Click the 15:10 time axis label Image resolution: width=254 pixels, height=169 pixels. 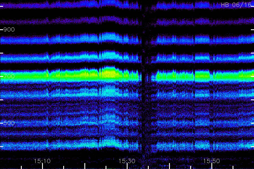pyautogui.click(x=42, y=161)
